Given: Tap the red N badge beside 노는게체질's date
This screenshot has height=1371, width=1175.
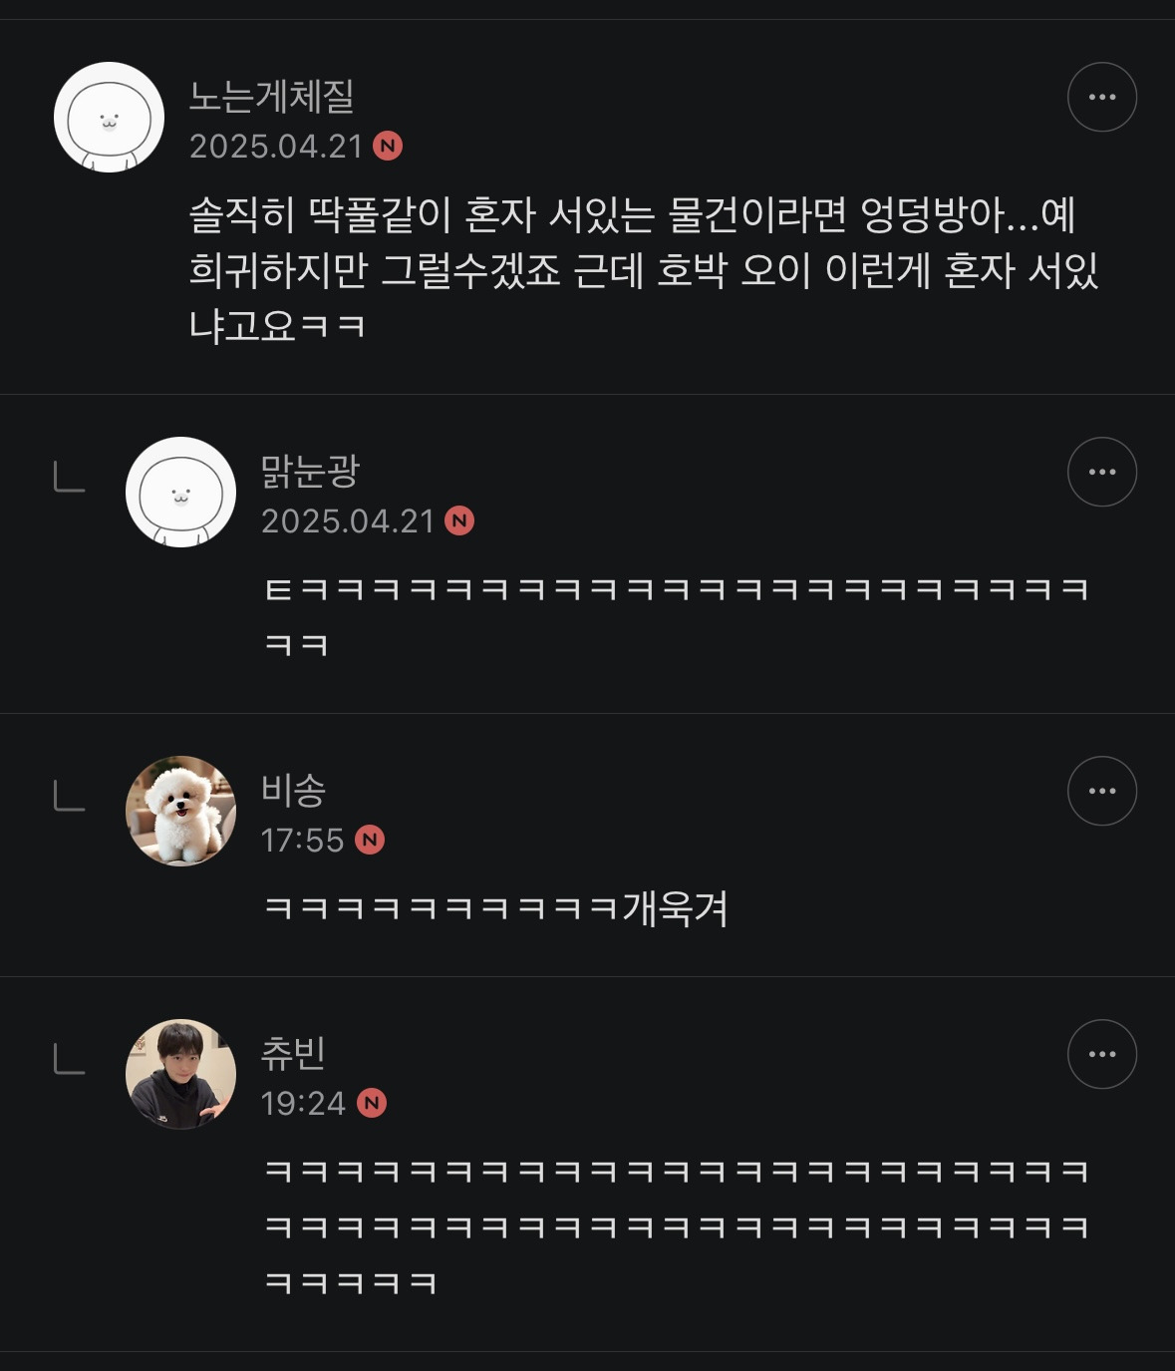Looking at the screenshot, I should tap(388, 147).
